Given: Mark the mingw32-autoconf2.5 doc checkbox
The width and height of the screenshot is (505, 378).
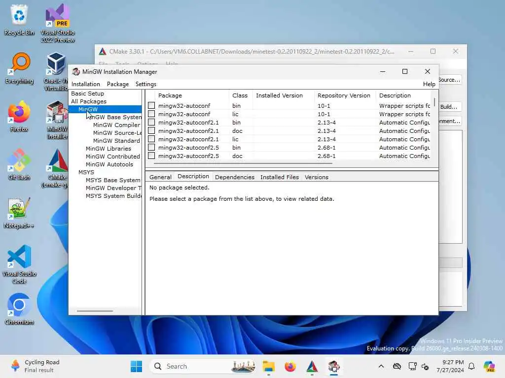Looking at the screenshot, I should pos(151,156).
